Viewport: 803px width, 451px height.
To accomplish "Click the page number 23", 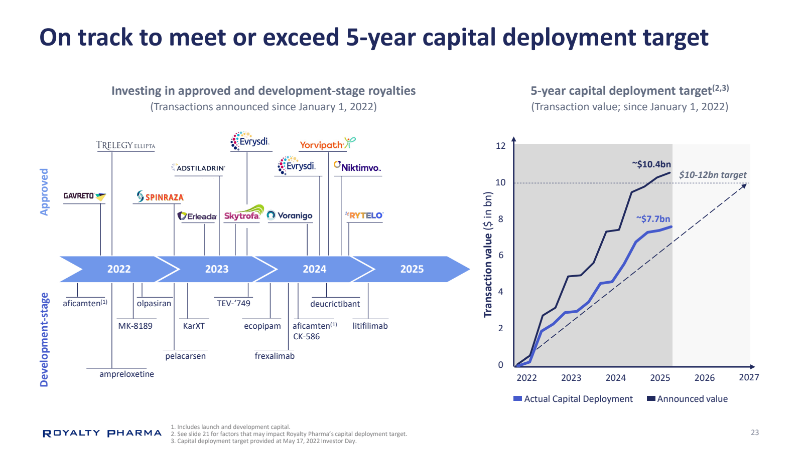I will (x=755, y=432).
